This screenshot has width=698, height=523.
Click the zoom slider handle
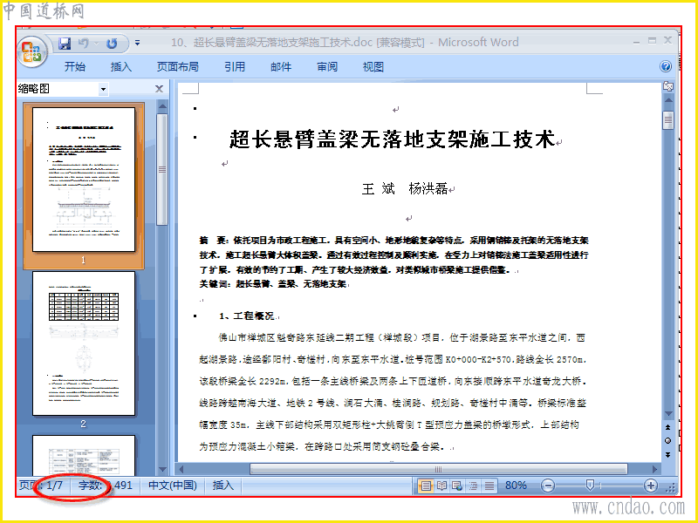[590, 486]
